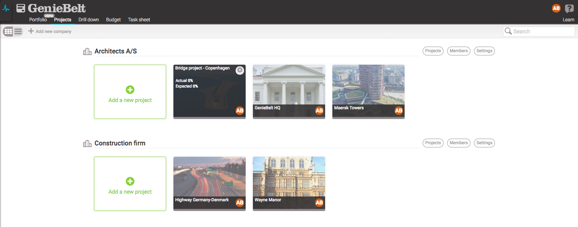Viewport: 578px width, 227px height.
Task: Open Members for Construction firm
Action: click(459, 143)
